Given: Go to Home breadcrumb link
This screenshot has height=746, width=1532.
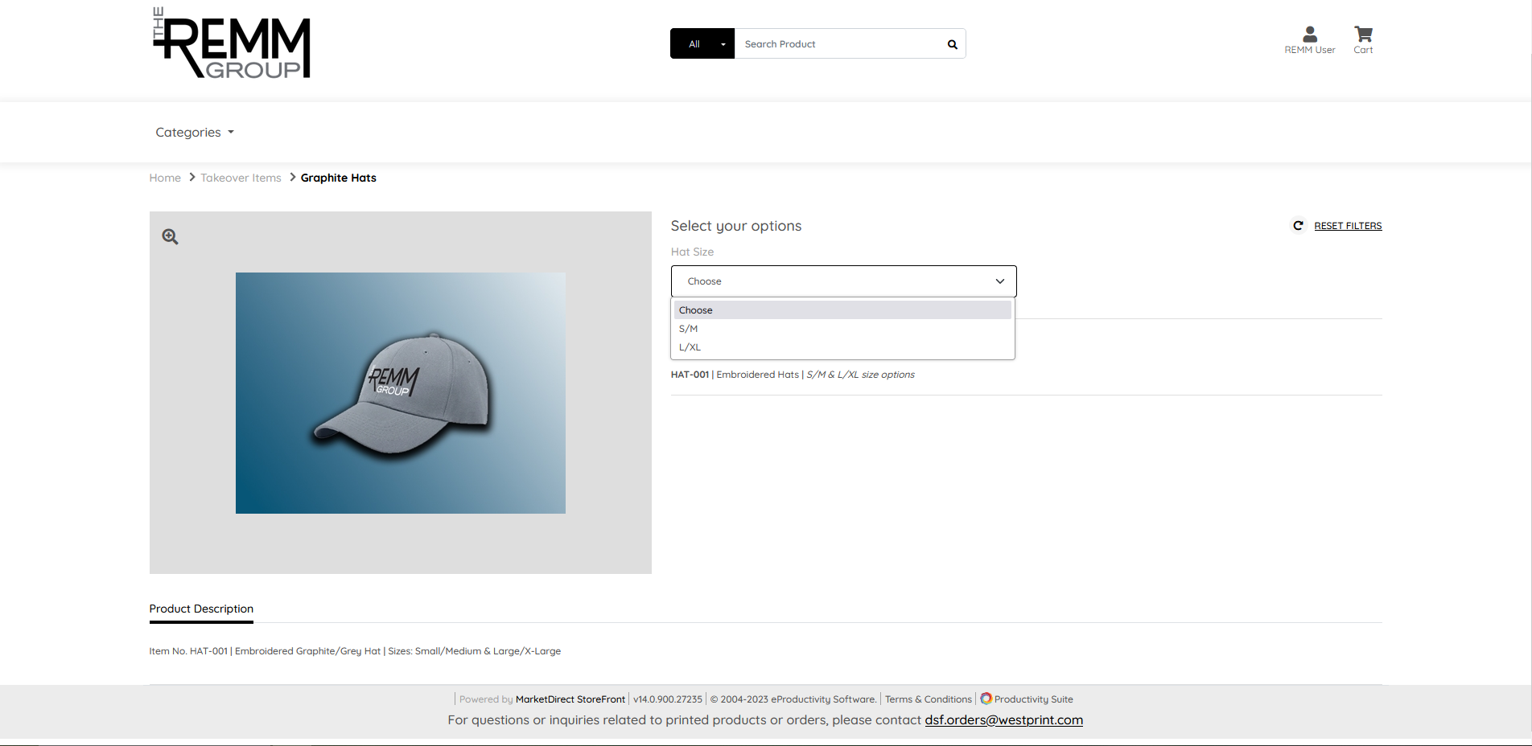Looking at the screenshot, I should tap(165, 178).
